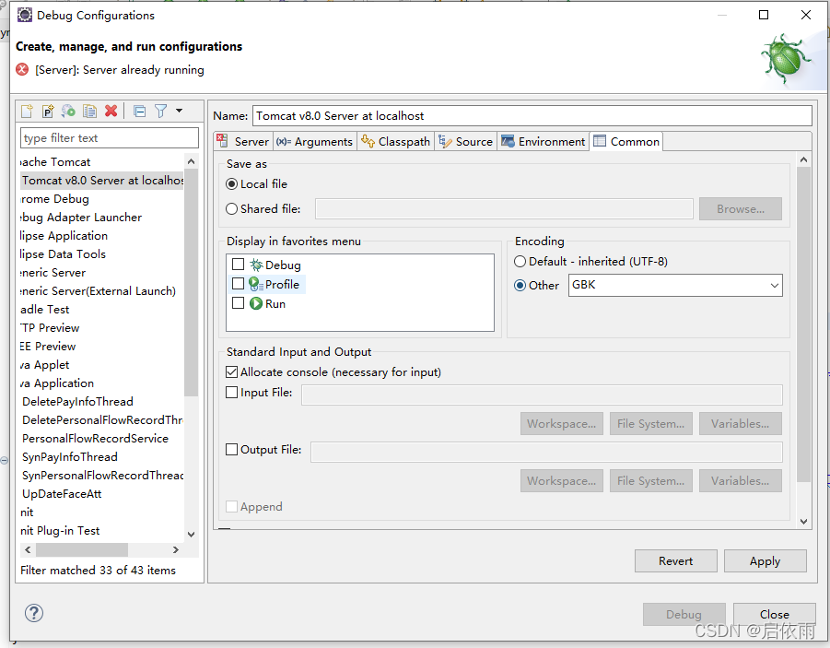Select the Local file radio button
The width and height of the screenshot is (830, 648).
tap(231, 183)
